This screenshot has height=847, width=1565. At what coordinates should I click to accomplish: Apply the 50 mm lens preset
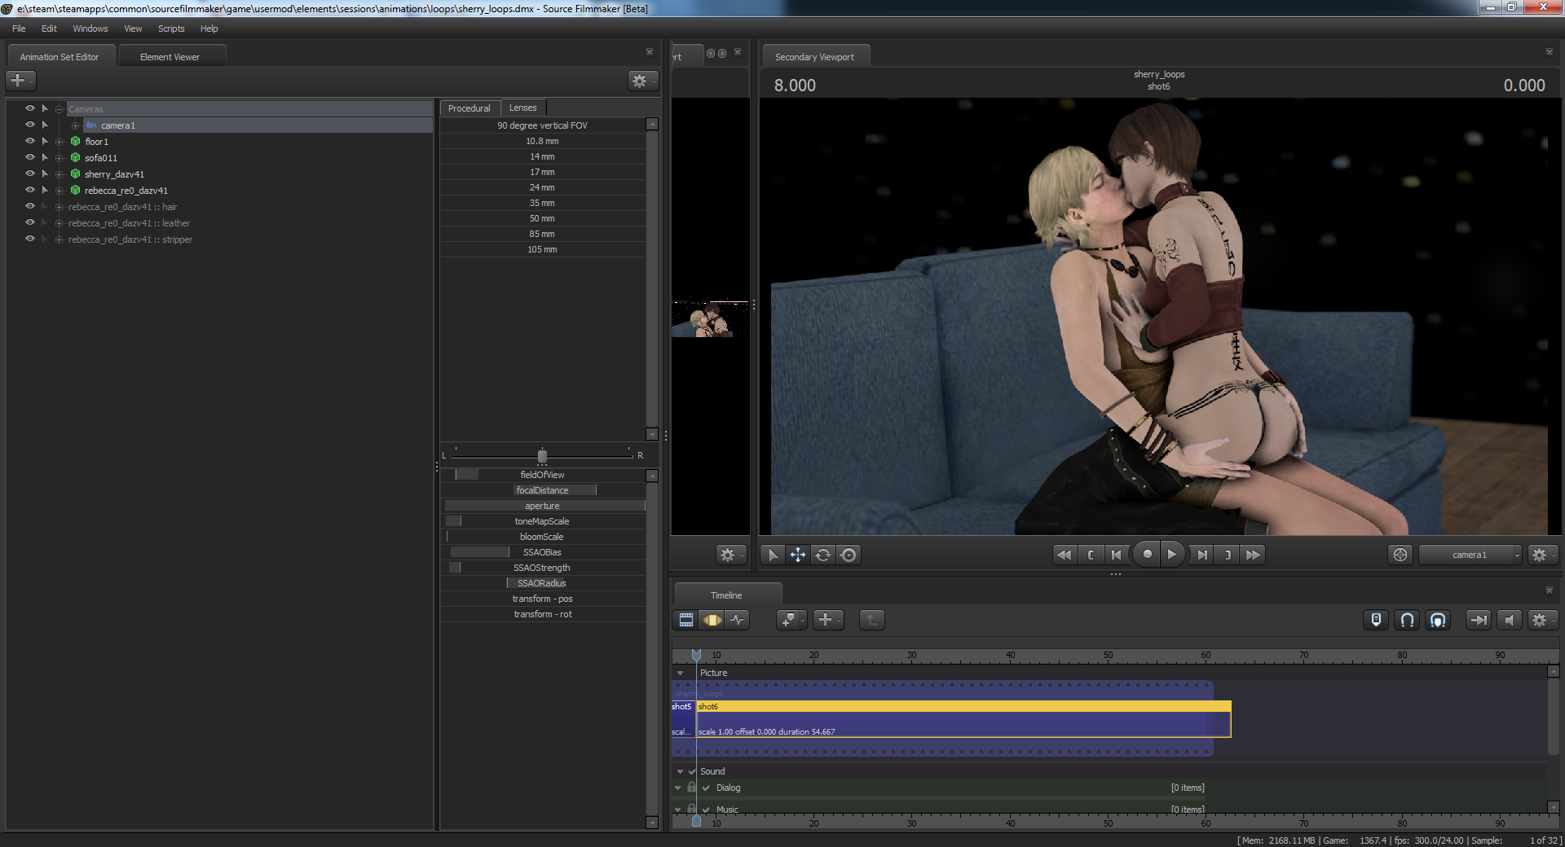[x=542, y=218]
